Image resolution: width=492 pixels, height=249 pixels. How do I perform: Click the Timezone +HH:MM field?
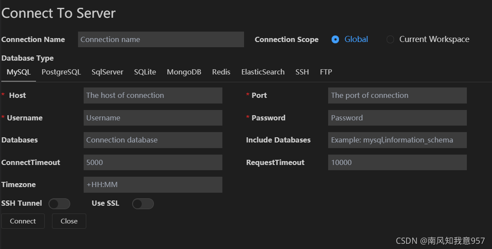[153, 185]
